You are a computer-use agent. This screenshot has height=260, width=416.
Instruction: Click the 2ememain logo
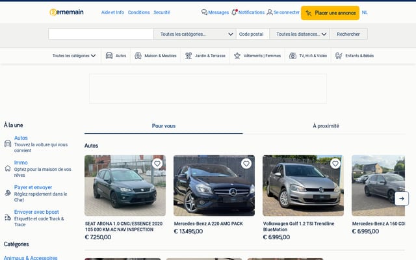66,12
